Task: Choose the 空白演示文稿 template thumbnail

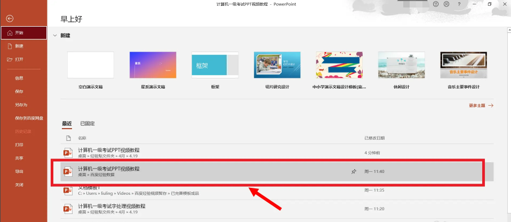Action: [91, 65]
